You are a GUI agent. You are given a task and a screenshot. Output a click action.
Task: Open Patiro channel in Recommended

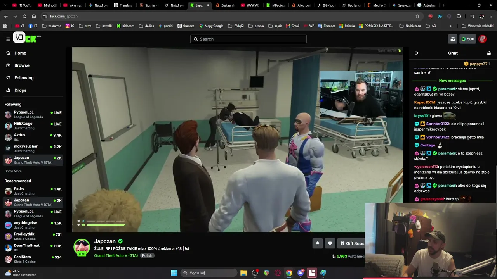[33, 191]
